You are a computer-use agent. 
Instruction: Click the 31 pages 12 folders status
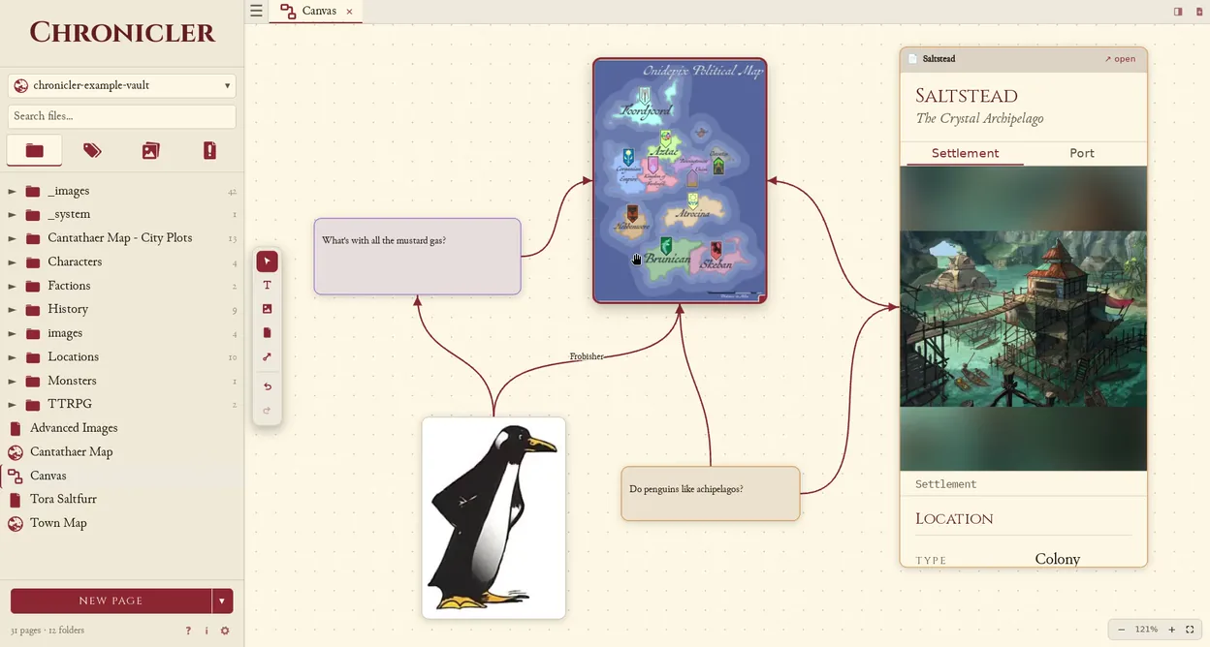(48, 631)
